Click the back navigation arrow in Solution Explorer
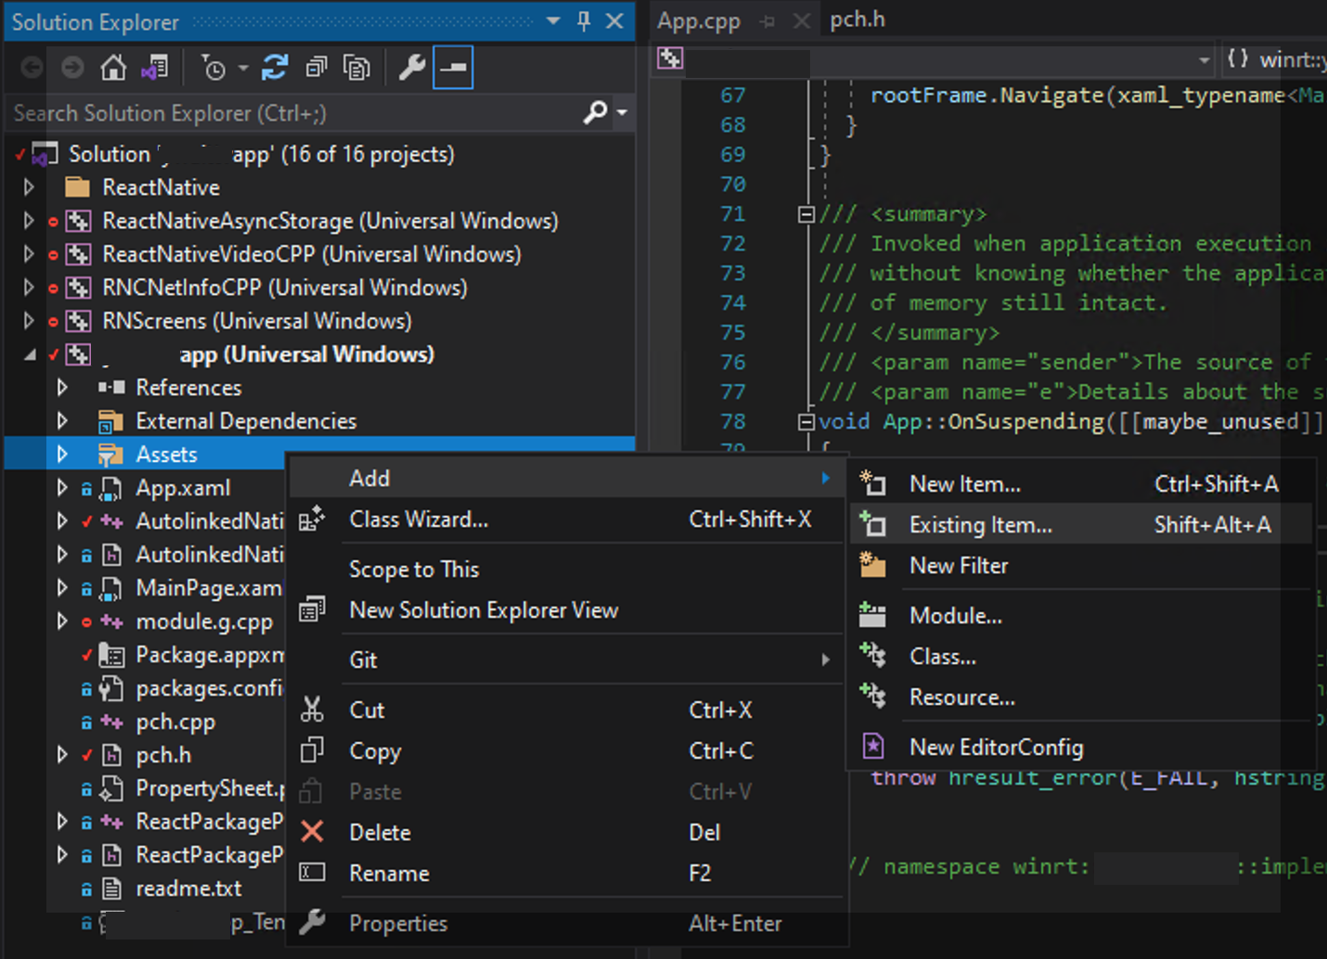This screenshot has width=1327, height=959. pyautogui.click(x=31, y=67)
